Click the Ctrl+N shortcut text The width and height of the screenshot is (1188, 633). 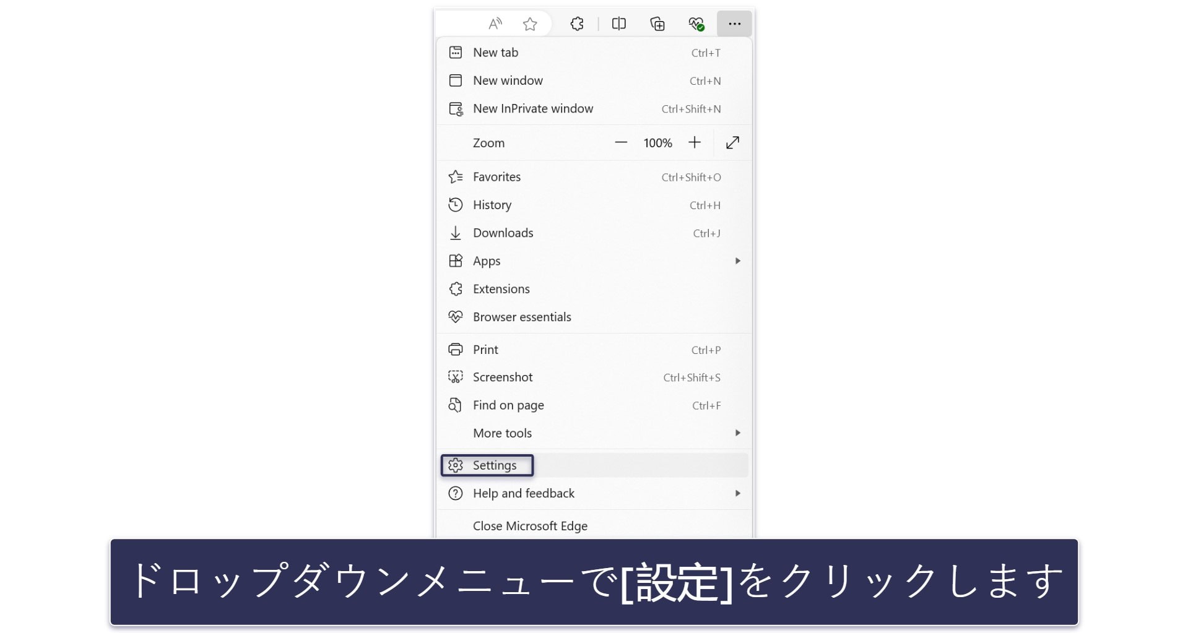tap(705, 81)
